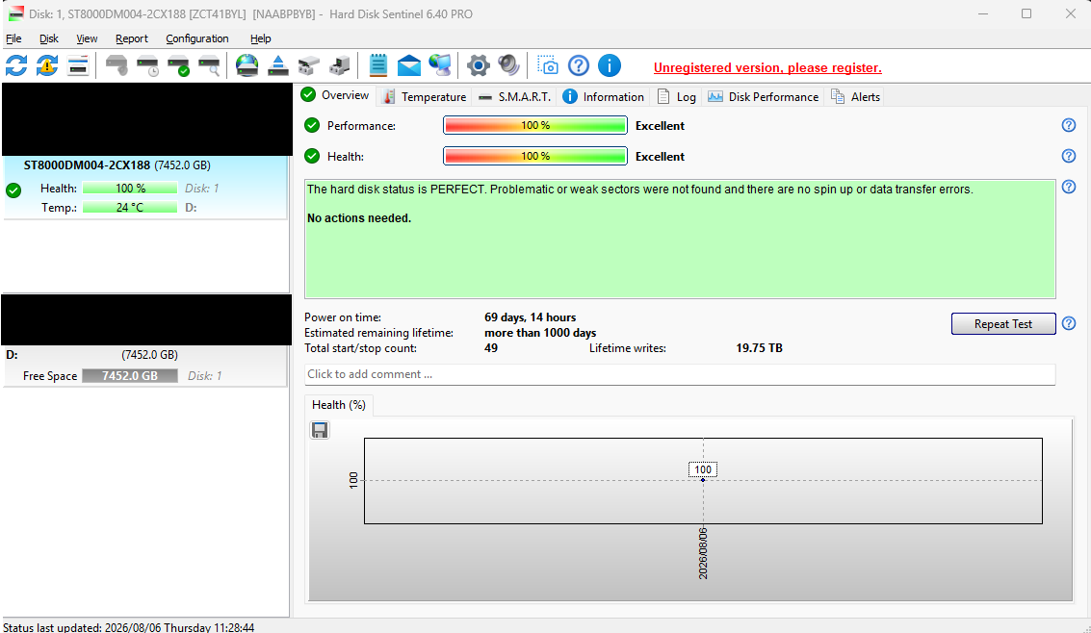Click the networked drives toolbar icon
Viewport: 1091px width, 633px height.
(x=308, y=66)
